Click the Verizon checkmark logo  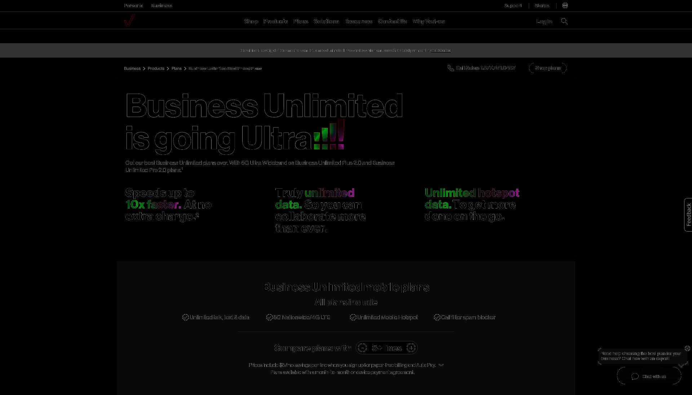pyautogui.click(x=129, y=21)
